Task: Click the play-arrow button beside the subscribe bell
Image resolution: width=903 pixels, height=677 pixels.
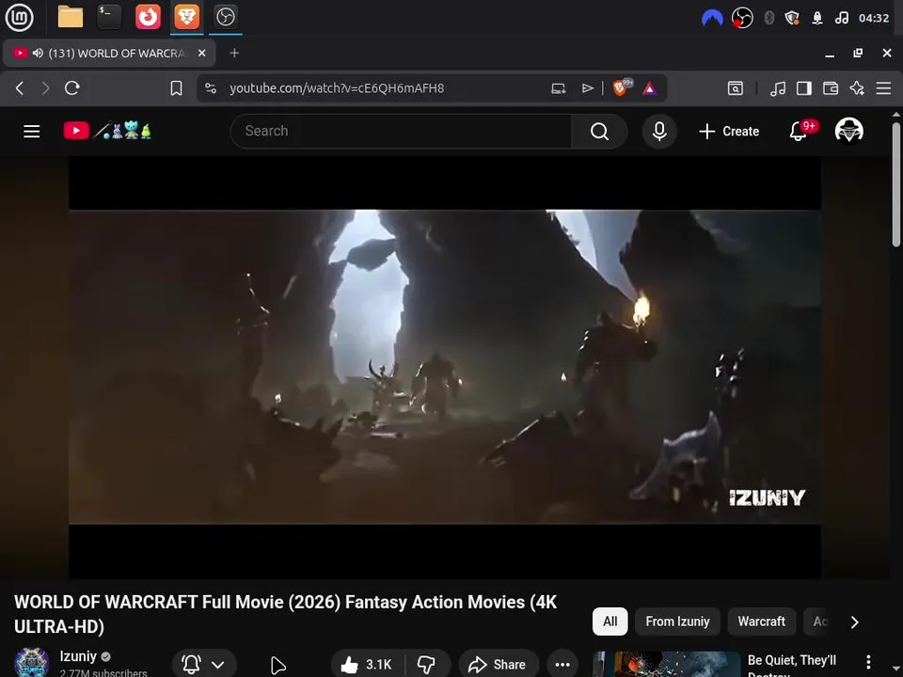Action: coord(278,665)
